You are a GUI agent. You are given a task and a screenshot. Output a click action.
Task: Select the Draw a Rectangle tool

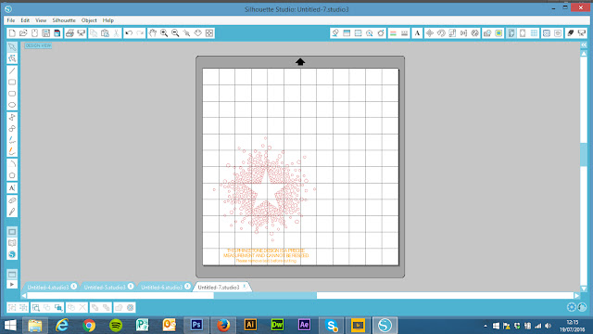click(12, 83)
